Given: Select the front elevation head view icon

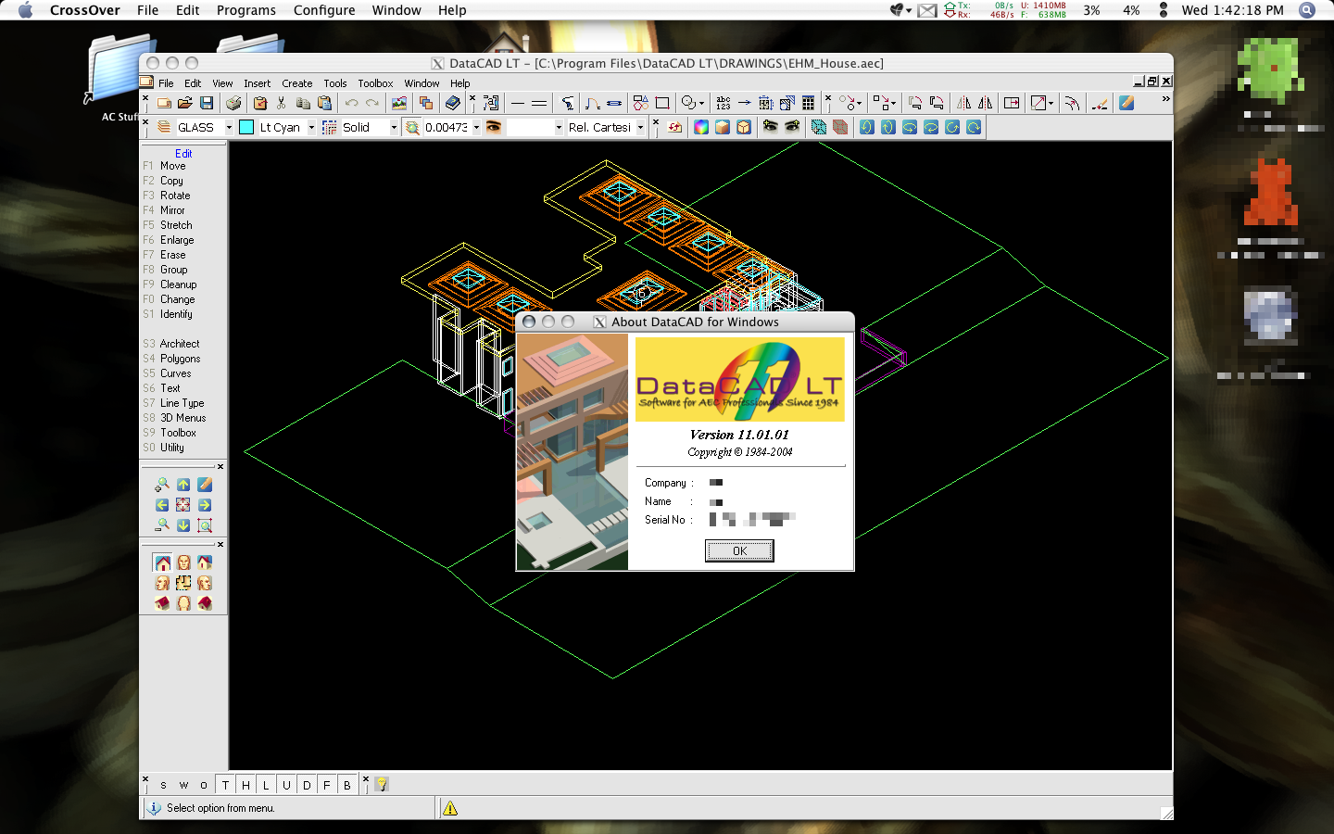Looking at the screenshot, I should coord(183,563).
